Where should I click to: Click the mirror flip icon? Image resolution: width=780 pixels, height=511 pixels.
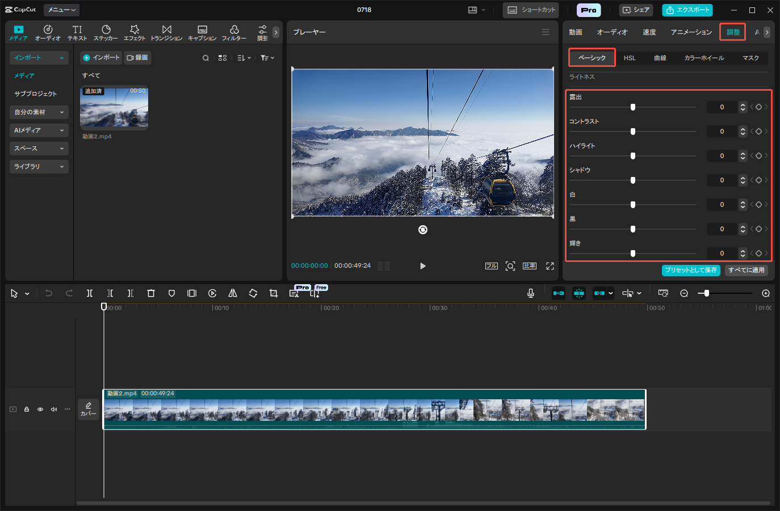pos(233,293)
